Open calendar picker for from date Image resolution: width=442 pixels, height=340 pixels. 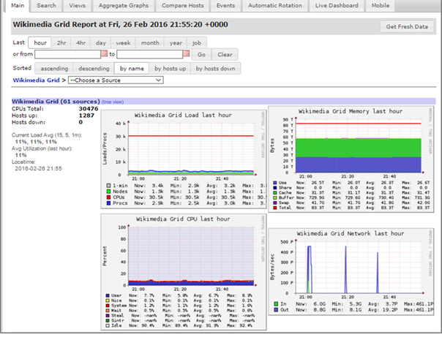[x=105, y=53]
